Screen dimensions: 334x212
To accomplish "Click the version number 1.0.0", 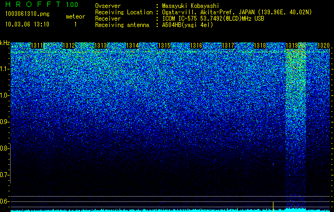I will point(72,4).
